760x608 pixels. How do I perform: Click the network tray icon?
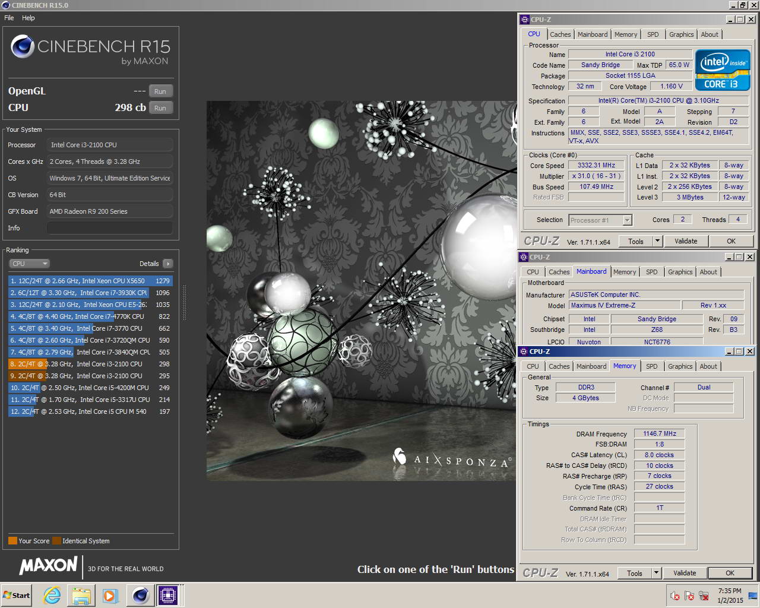pos(704,596)
